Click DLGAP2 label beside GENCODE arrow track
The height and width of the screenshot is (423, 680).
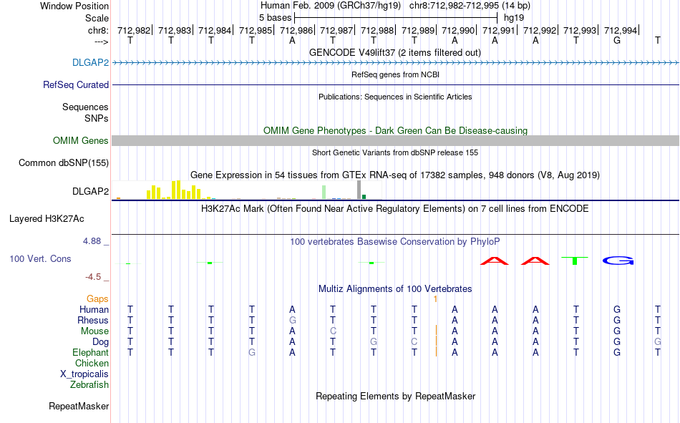(90, 62)
